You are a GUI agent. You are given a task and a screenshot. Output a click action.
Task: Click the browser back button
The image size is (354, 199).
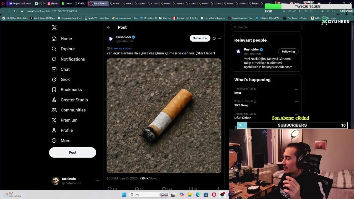[3, 11]
